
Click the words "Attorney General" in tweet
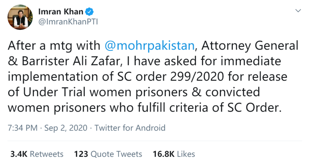pos(249,46)
